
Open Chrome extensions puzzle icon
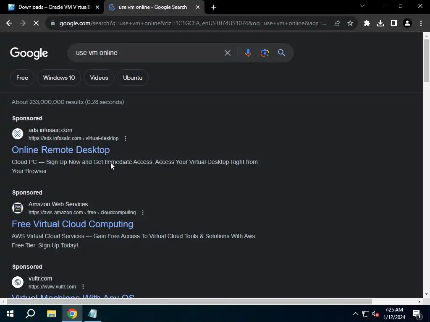coord(367,23)
